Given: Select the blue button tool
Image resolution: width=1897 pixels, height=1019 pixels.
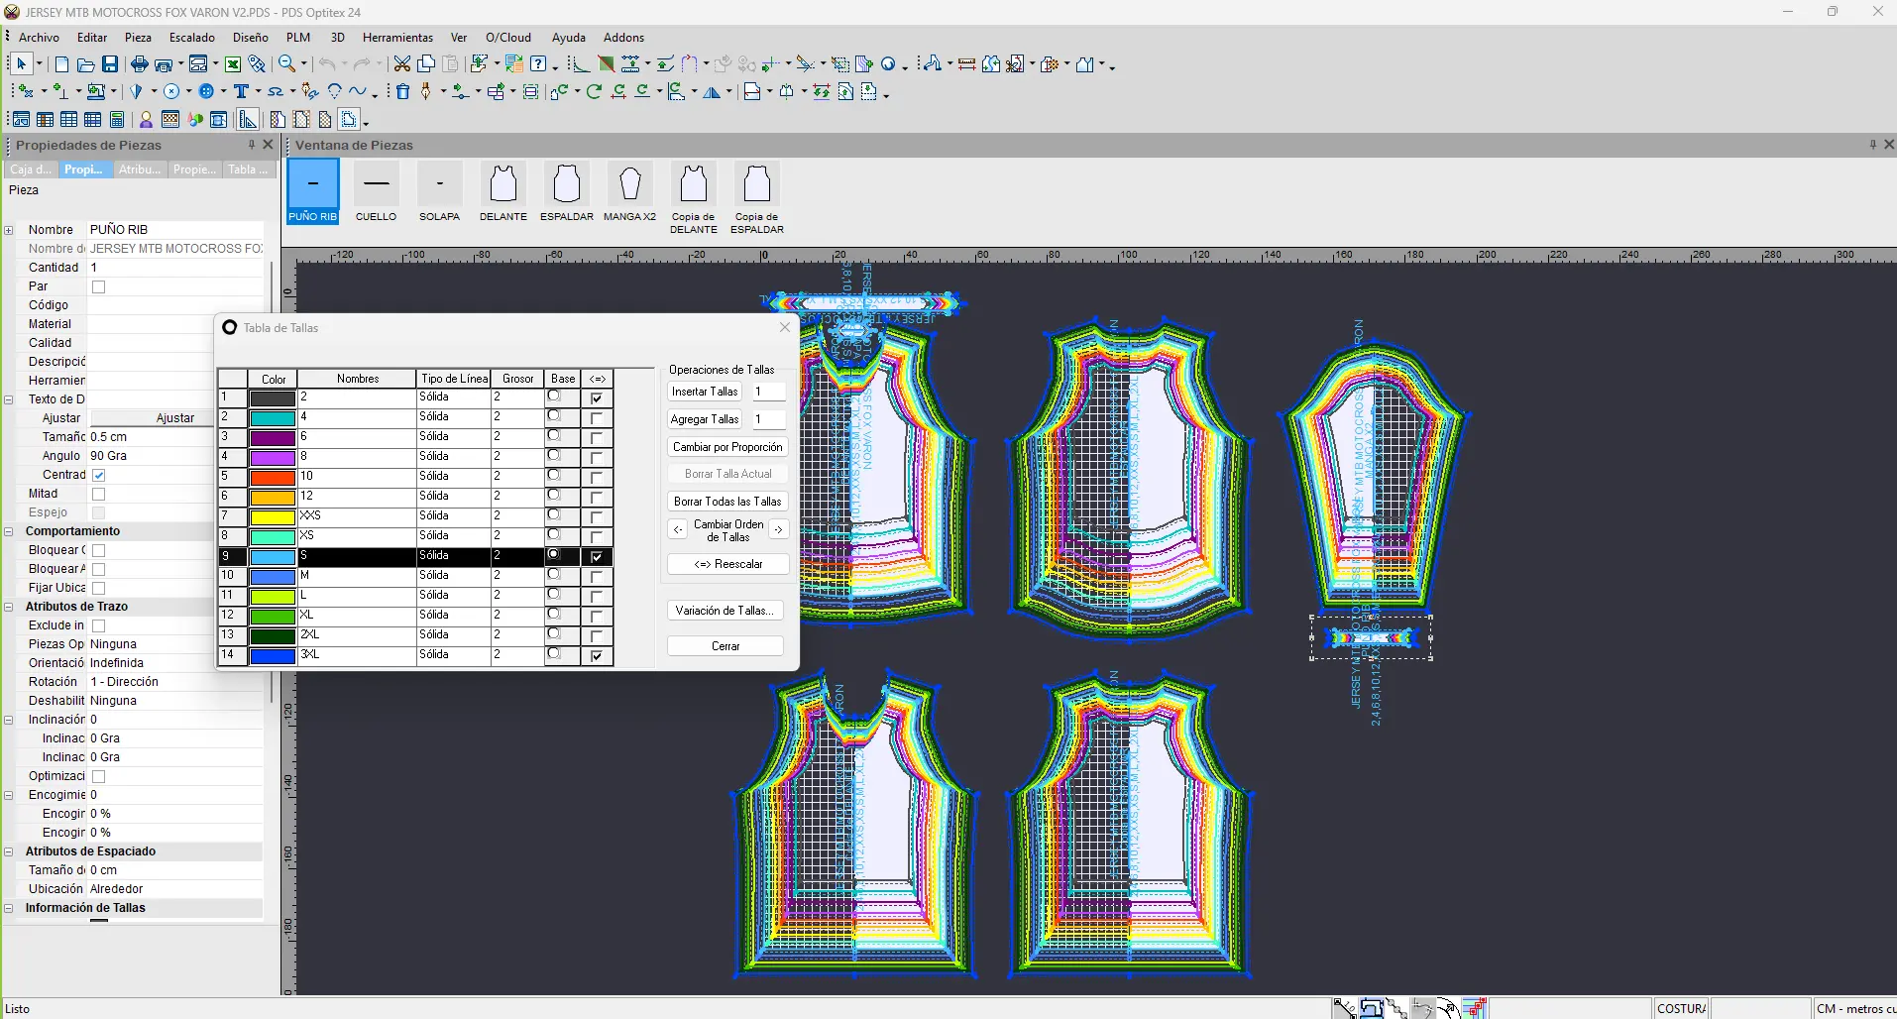Looking at the screenshot, I should (206, 92).
